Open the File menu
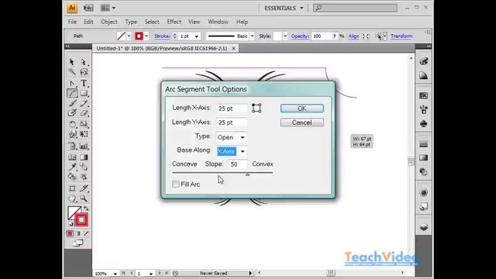This screenshot has height=279, width=496. click(72, 22)
